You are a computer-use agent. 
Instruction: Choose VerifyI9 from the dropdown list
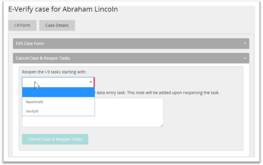coord(32,111)
